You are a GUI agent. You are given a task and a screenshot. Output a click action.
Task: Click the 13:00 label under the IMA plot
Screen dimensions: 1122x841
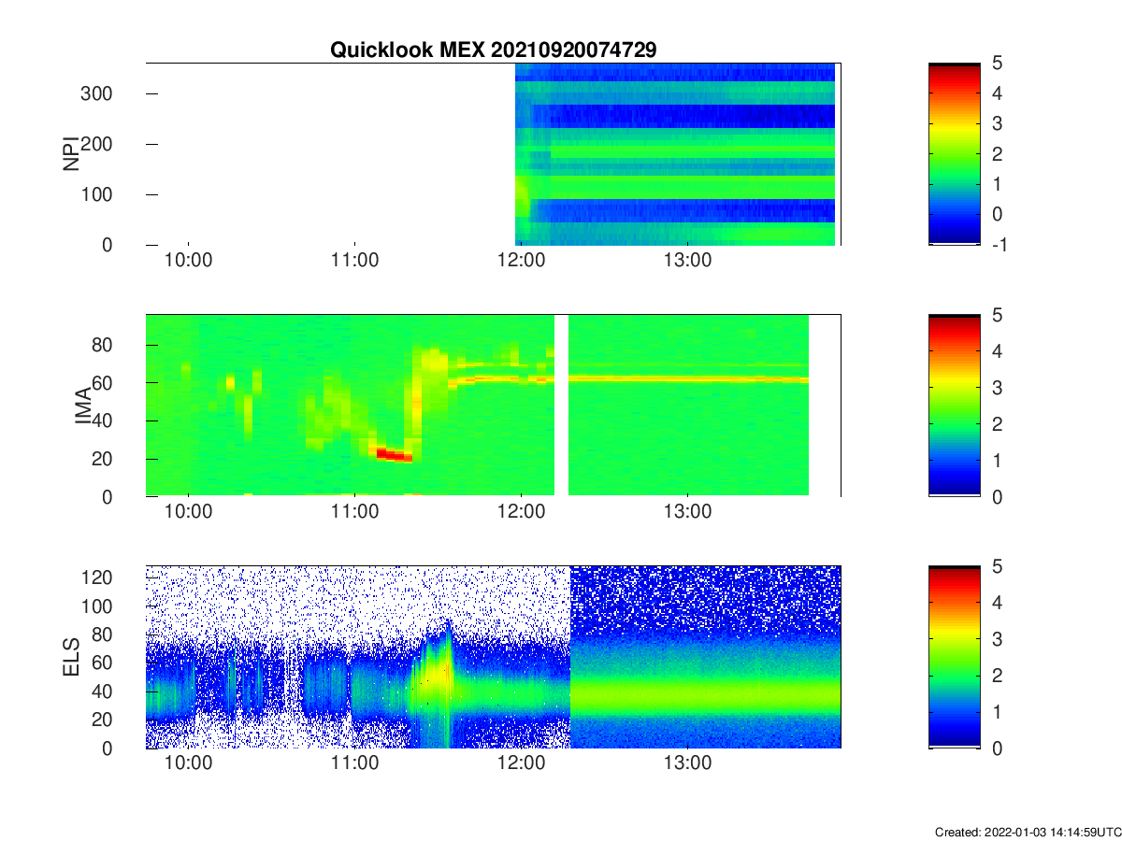687,513
